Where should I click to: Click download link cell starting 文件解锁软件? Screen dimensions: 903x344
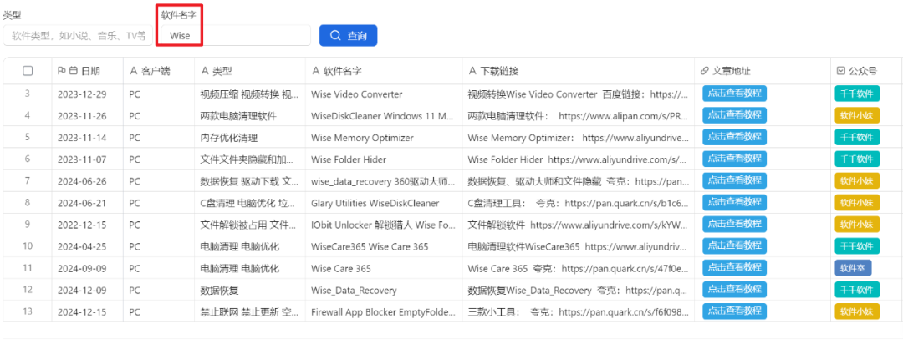[579, 225]
